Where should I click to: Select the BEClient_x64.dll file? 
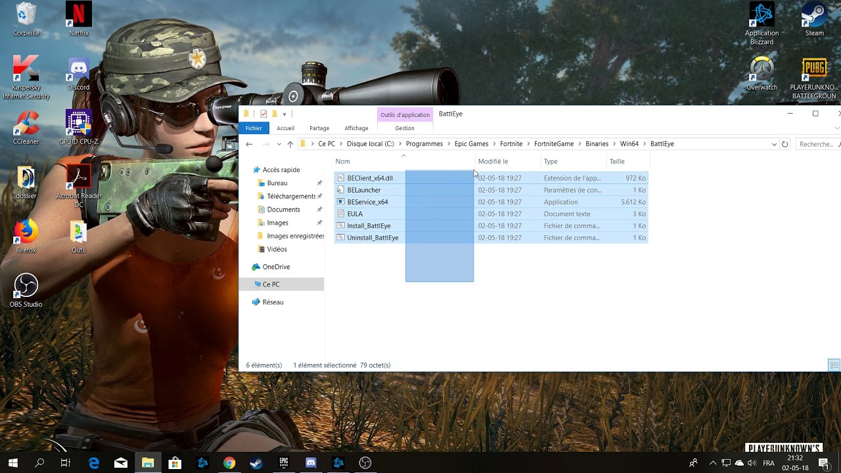(370, 178)
